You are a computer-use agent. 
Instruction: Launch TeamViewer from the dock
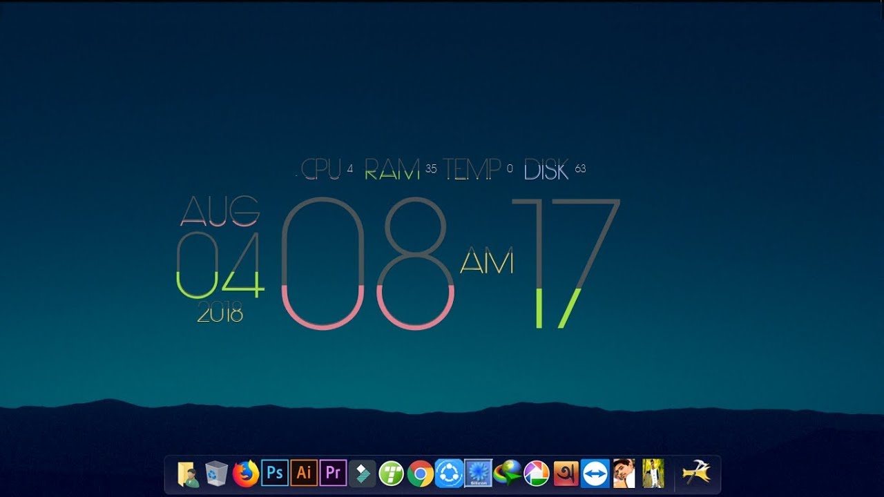595,474
